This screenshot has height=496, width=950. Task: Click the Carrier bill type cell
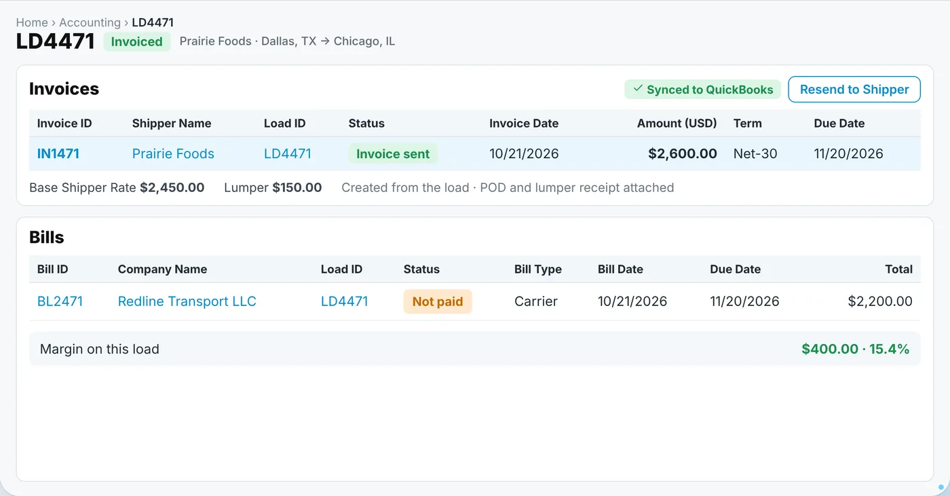536,301
